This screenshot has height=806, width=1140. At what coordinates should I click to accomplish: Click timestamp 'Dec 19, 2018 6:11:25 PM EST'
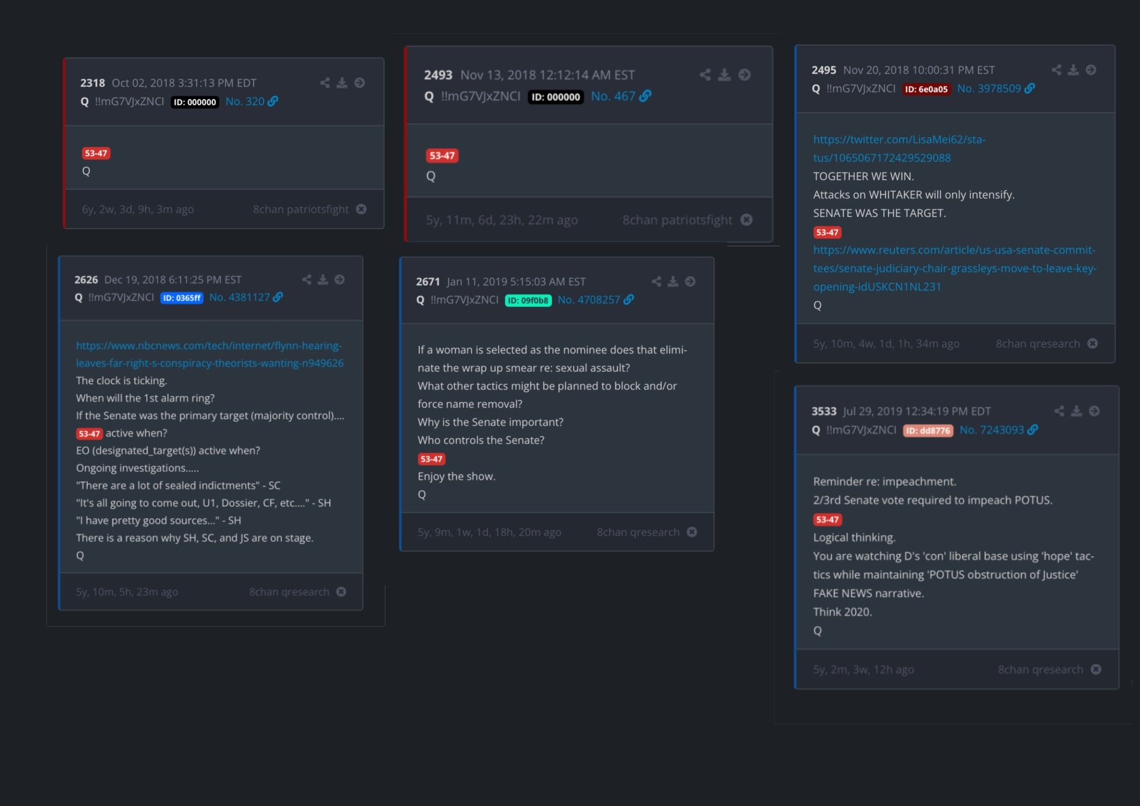coord(173,279)
